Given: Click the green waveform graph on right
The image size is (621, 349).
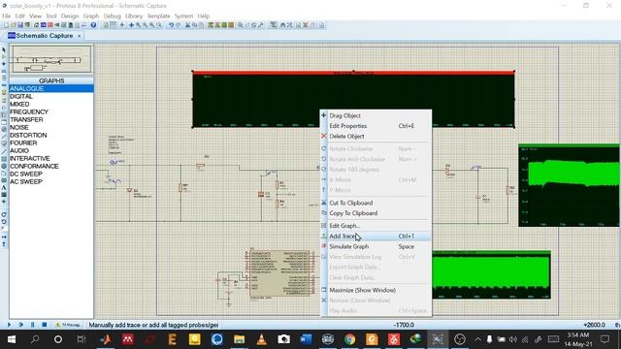Looking at the screenshot, I should coord(570,185).
